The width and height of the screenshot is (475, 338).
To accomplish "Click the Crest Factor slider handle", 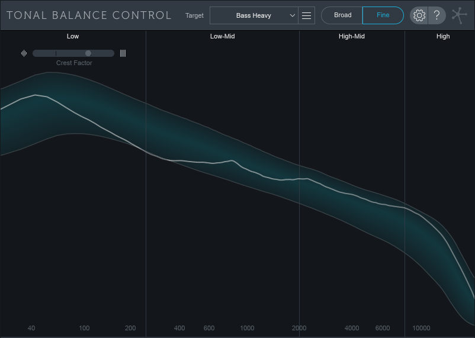I will [88, 53].
